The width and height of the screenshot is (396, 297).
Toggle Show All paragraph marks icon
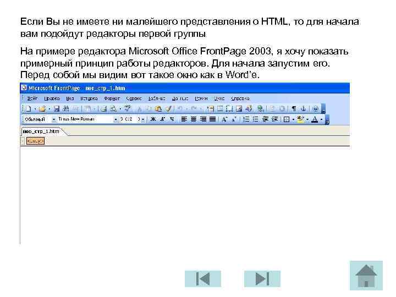pos(294,109)
